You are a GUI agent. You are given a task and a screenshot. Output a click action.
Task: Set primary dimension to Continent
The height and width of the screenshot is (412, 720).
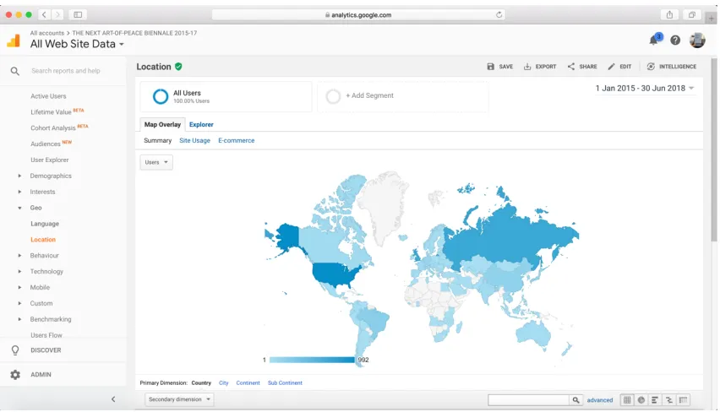click(248, 383)
